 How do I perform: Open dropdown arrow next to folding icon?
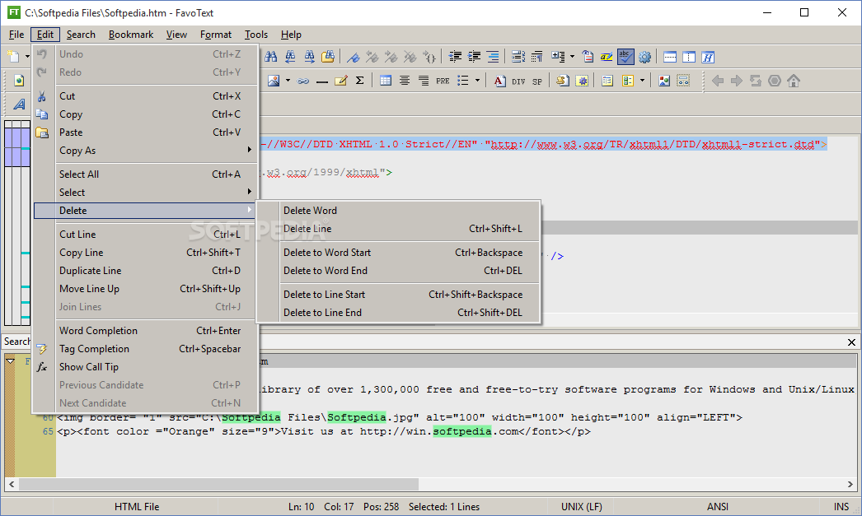coord(572,57)
